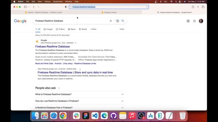This screenshot has height=122, width=218.
Task: Open Figma from the Dock
Action: point(85,116)
